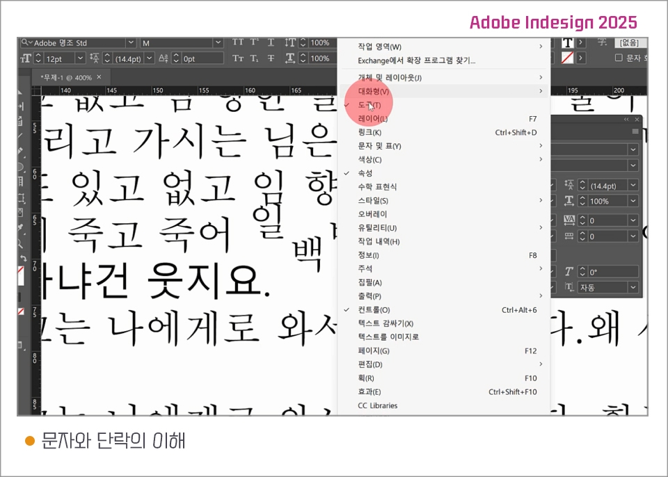The height and width of the screenshot is (477, 668).
Task: Click the skew italic T icon in panel
Action: pos(568,271)
